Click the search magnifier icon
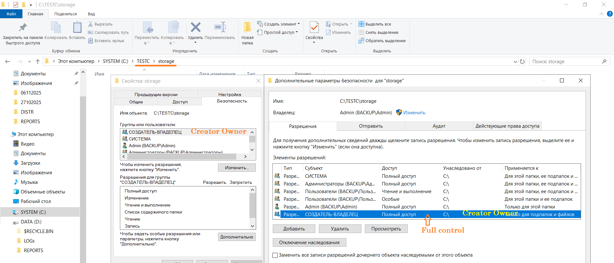The height and width of the screenshot is (263, 614). click(604, 61)
